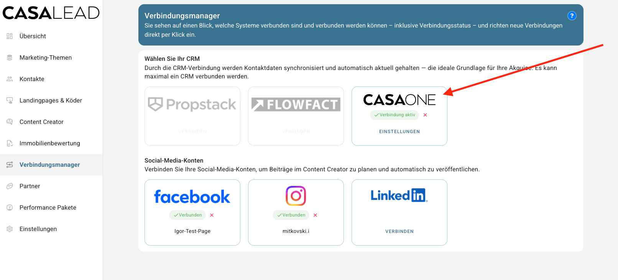Open CASAONE Einstellungen link
This screenshot has height=280, width=618.
tap(399, 132)
